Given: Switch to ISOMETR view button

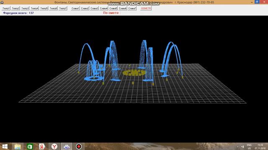Looking at the screenshot, I should pyautogui.click(x=146, y=8).
